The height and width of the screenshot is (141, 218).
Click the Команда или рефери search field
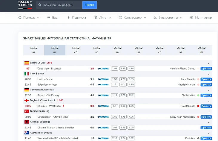[62, 5]
